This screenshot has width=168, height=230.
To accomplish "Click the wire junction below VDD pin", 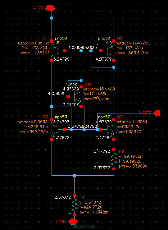I will click(x=52, y=18).
